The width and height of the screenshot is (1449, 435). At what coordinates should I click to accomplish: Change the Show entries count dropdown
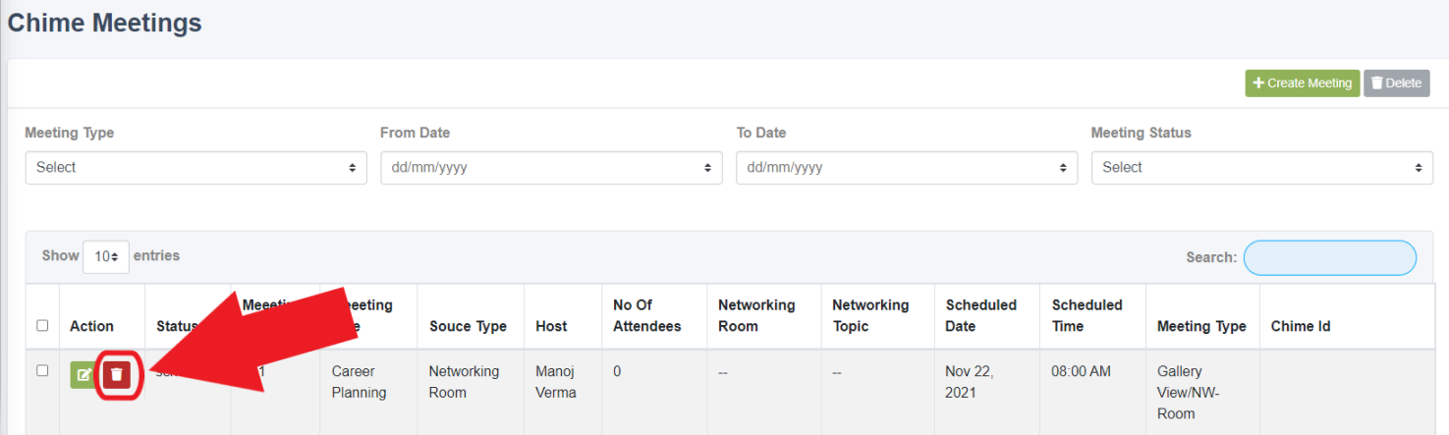106,256
